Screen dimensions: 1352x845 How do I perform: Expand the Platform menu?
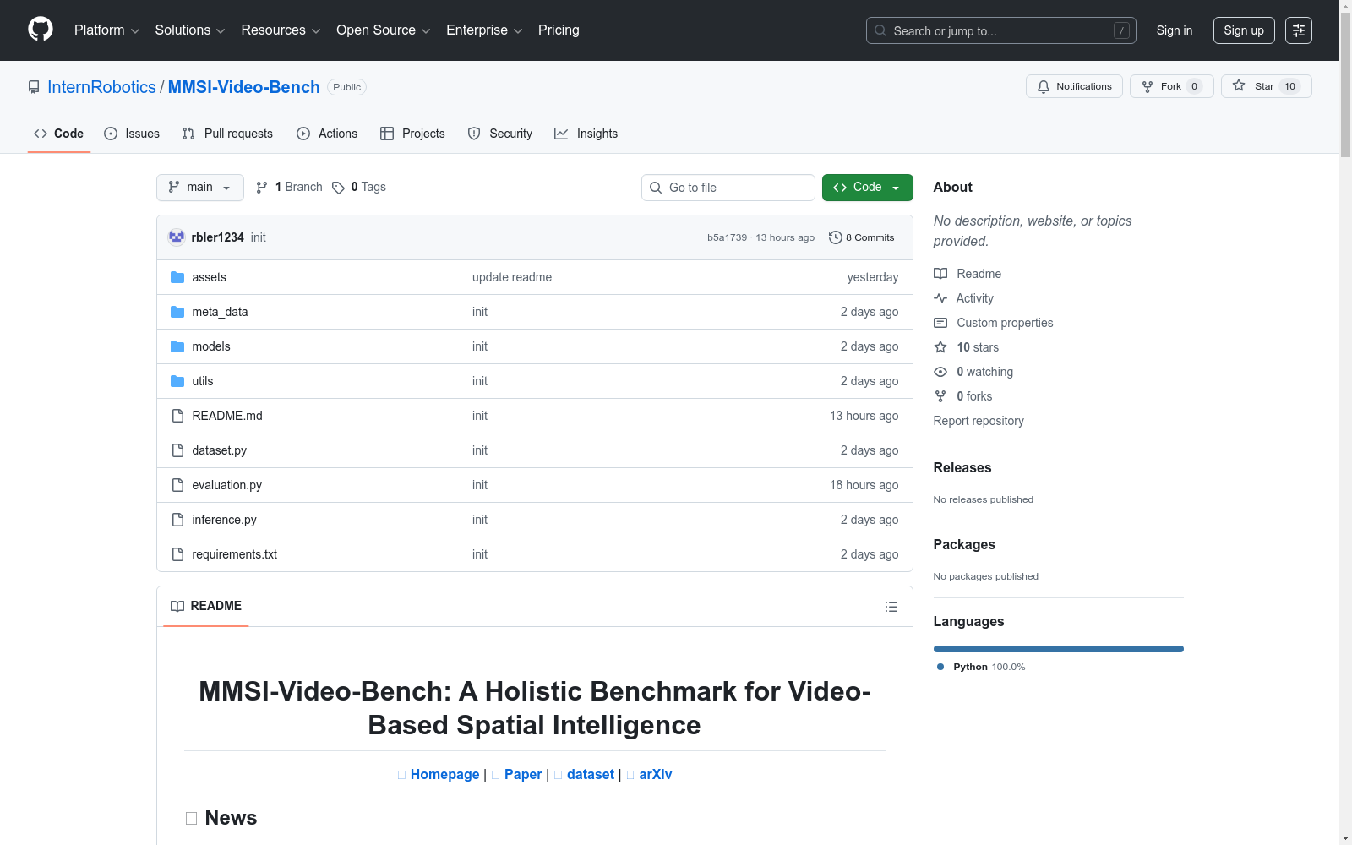pos(106,30)
